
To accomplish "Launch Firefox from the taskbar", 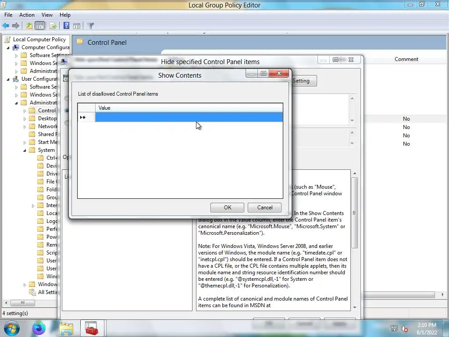I will 39,328.
